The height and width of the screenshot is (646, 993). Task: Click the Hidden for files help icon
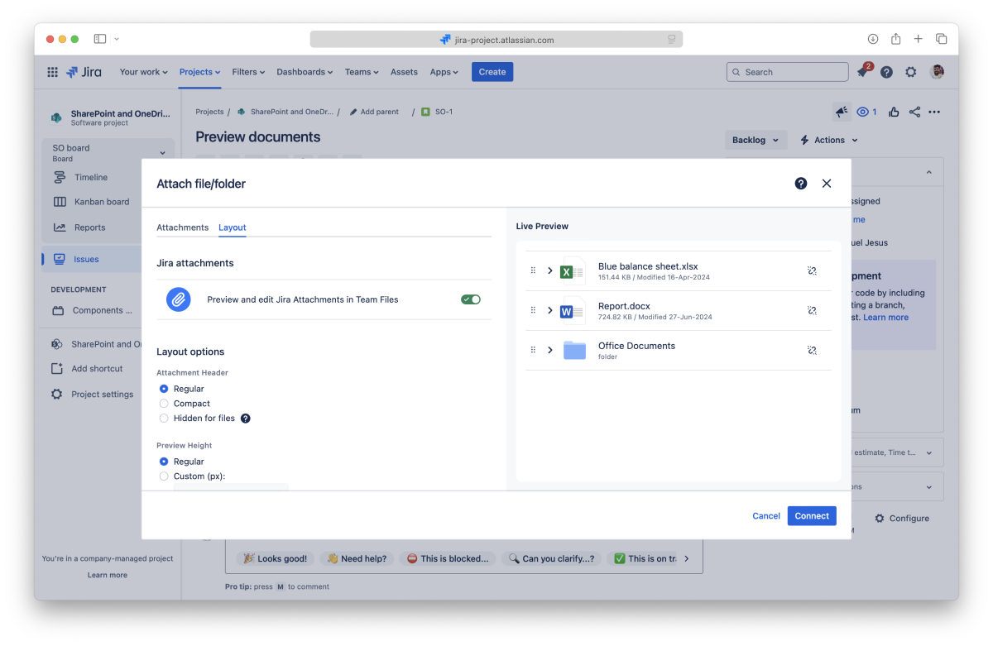point(246,419)
